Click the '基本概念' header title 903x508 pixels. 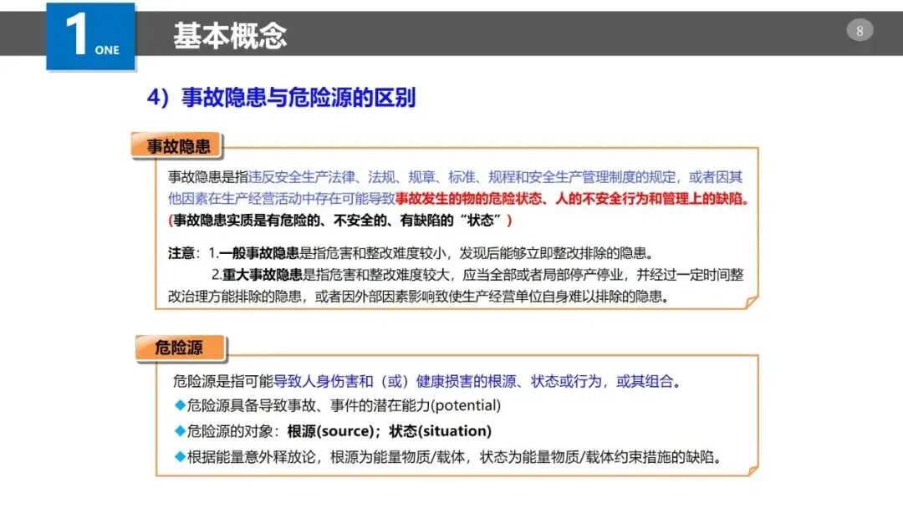[230, 36]
